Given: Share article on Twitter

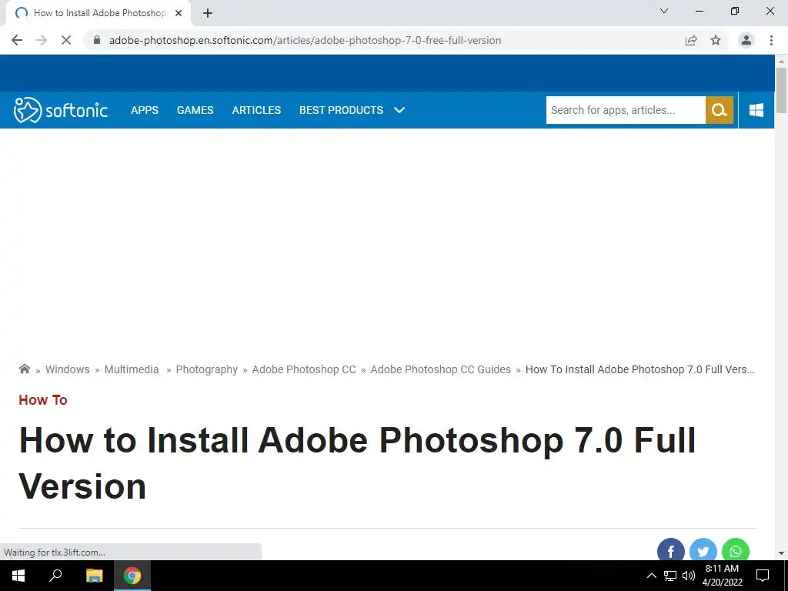Looking at the screenshot, I should click(x=703, y=550).
